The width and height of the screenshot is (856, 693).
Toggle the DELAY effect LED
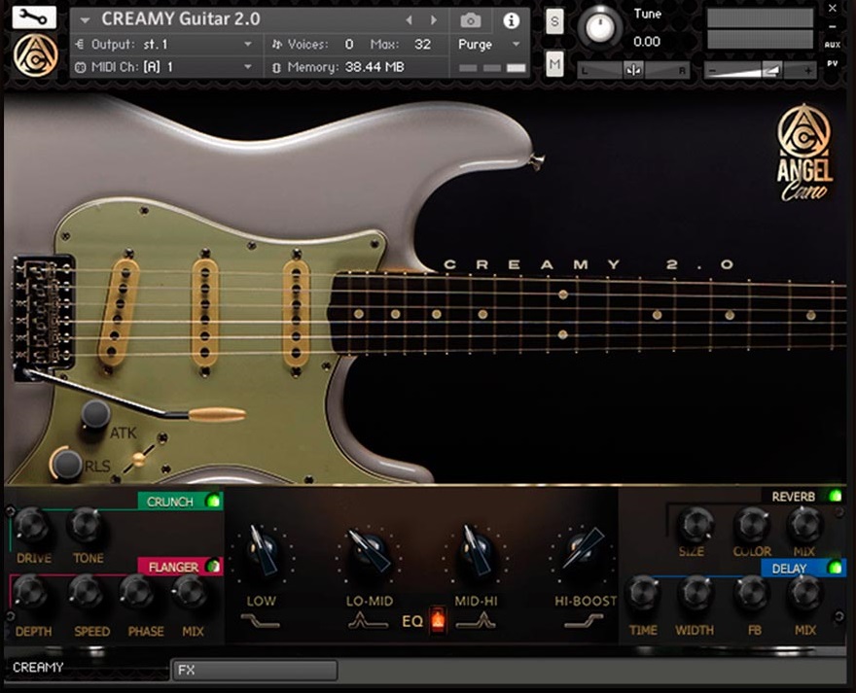tap(835, 567)
